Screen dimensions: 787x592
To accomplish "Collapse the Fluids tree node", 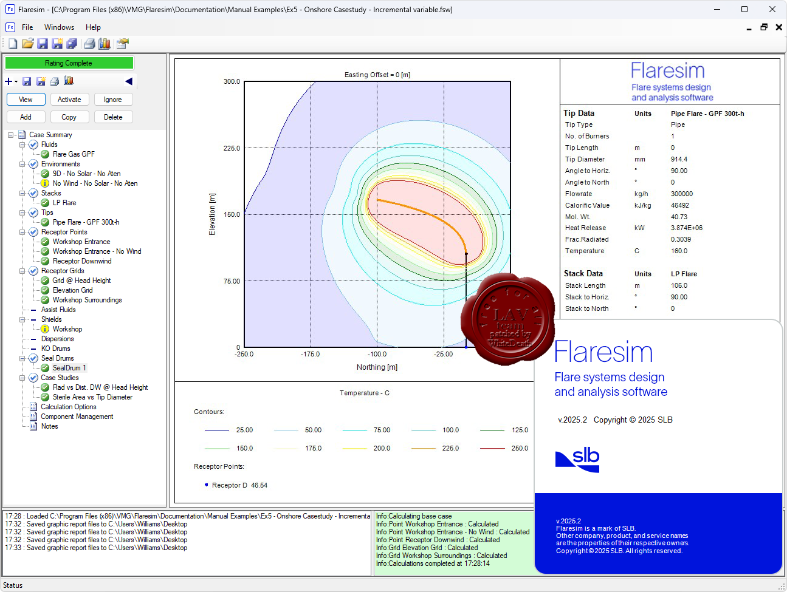I will pos(22,145).
